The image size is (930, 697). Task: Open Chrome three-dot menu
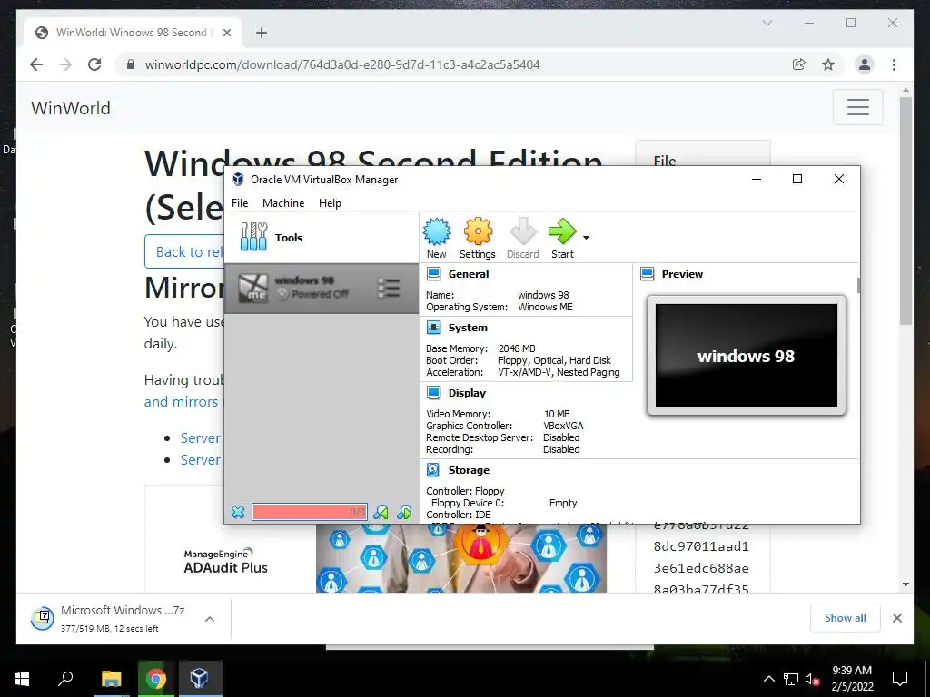pyautogui.click(x=894, y=64)
